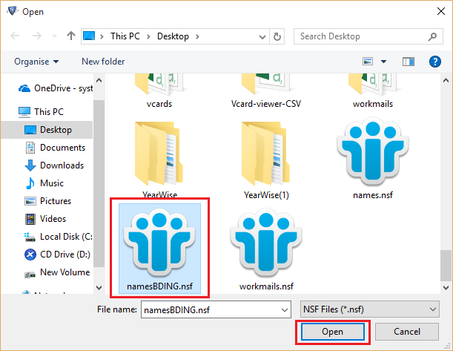Click Desktop in the address path
This screenshot has height=351, width=453.
173,36
